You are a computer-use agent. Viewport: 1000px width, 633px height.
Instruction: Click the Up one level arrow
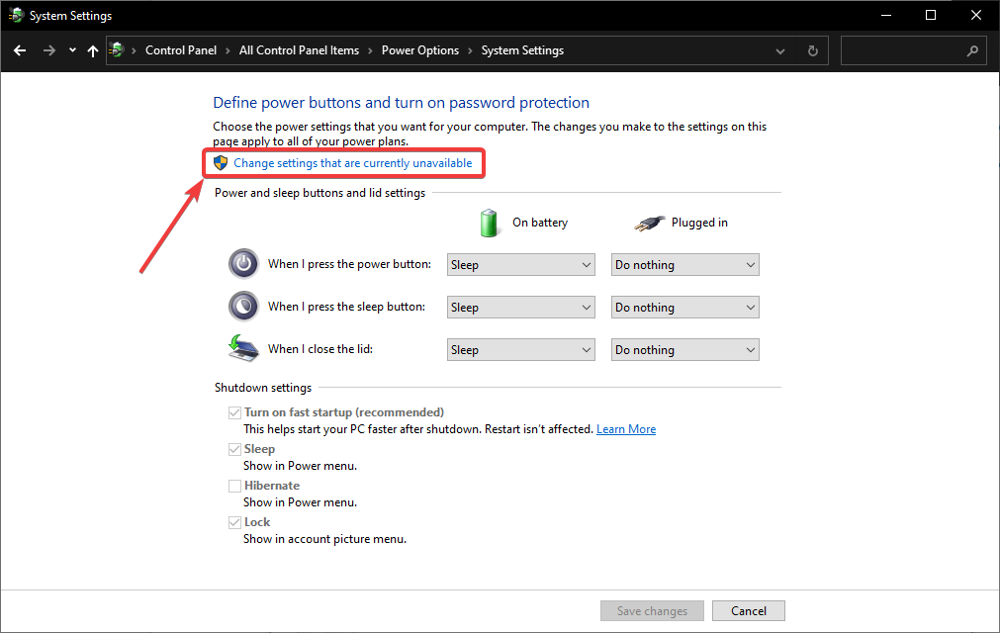(93, 50)
